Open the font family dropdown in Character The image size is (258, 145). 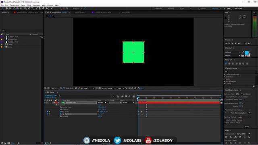[x=233, y=52]
